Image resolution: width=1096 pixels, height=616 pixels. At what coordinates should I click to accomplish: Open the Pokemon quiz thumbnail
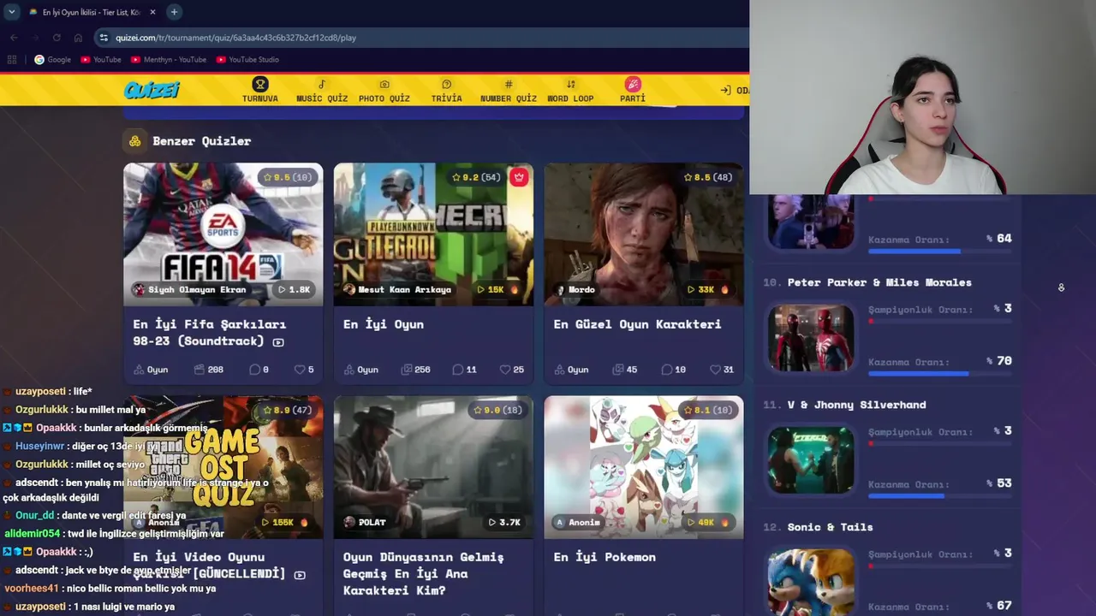tap(644, 467)
